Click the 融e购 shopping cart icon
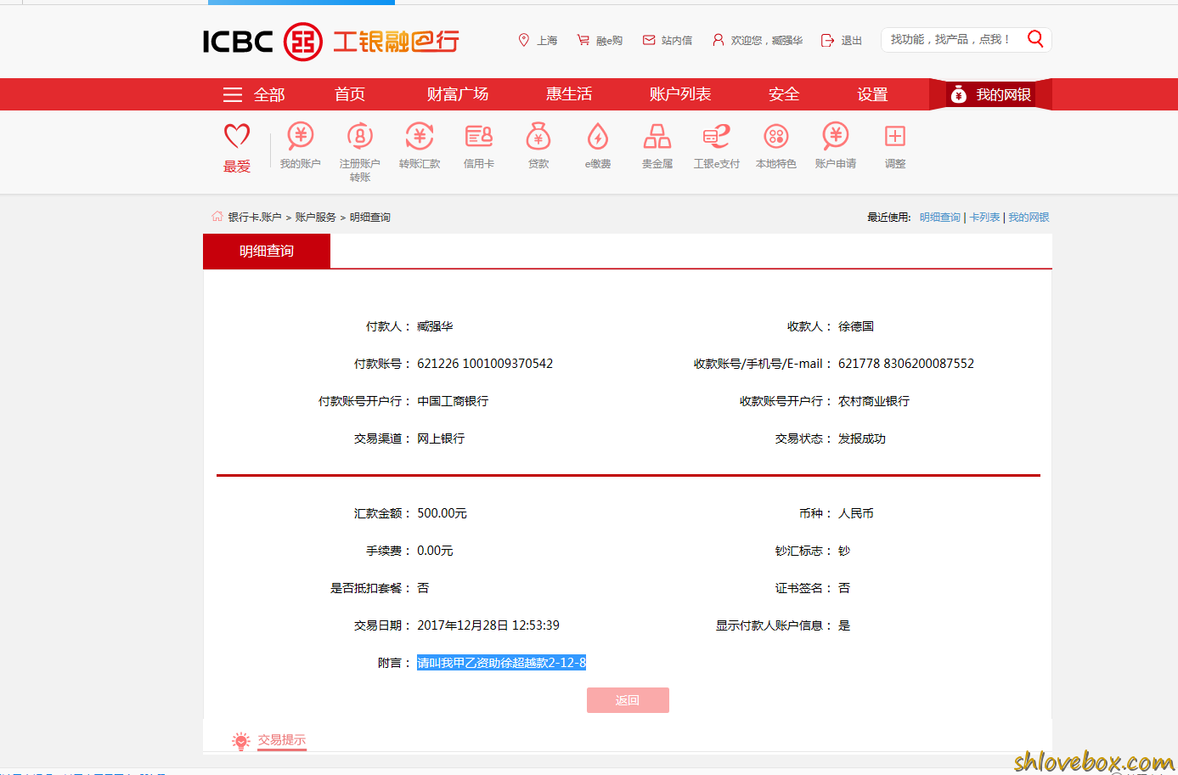 coord(583,40)
